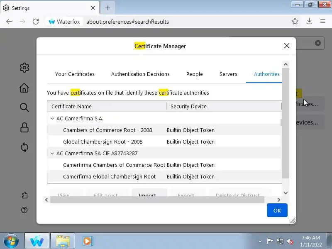Click the dialog vertical scrollbar thumb
This screenshot has width=332, height=249.
pyautogui.click(x=286, y=123)
